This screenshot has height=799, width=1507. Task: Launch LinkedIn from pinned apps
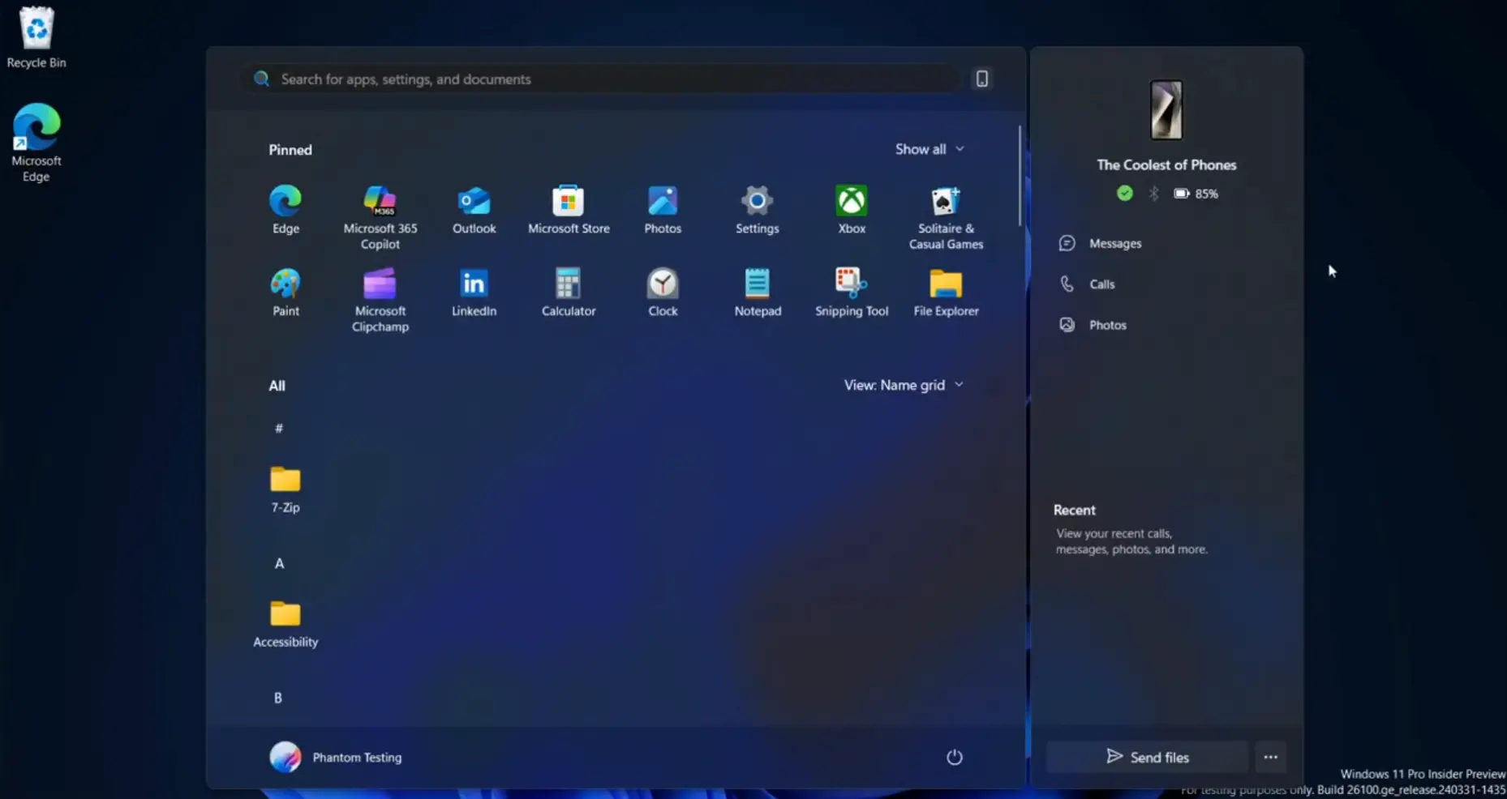(x=474, y=292)
